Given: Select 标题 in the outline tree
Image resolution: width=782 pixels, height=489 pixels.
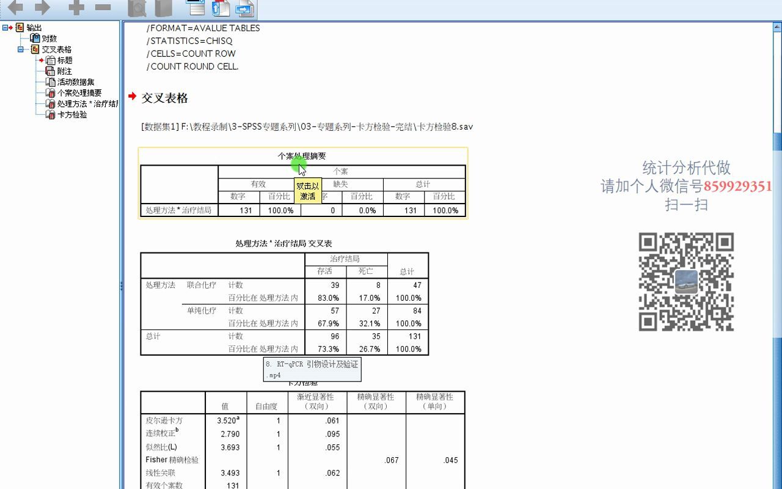Looking at the screenshot, I should pos(65,61).
